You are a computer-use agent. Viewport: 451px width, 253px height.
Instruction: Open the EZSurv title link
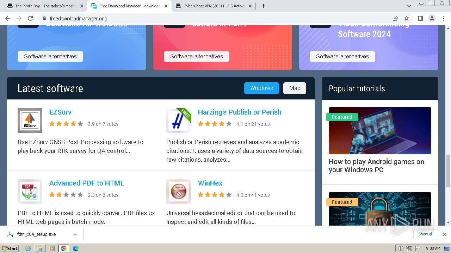pyautogui.click(x=60, y=112)
